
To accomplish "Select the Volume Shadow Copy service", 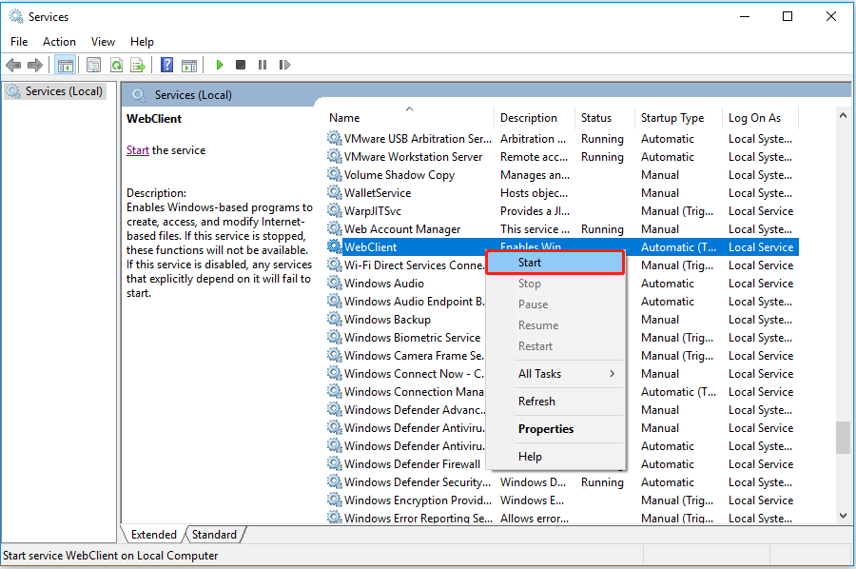I will pyautogui.click(x=562, y=175).
